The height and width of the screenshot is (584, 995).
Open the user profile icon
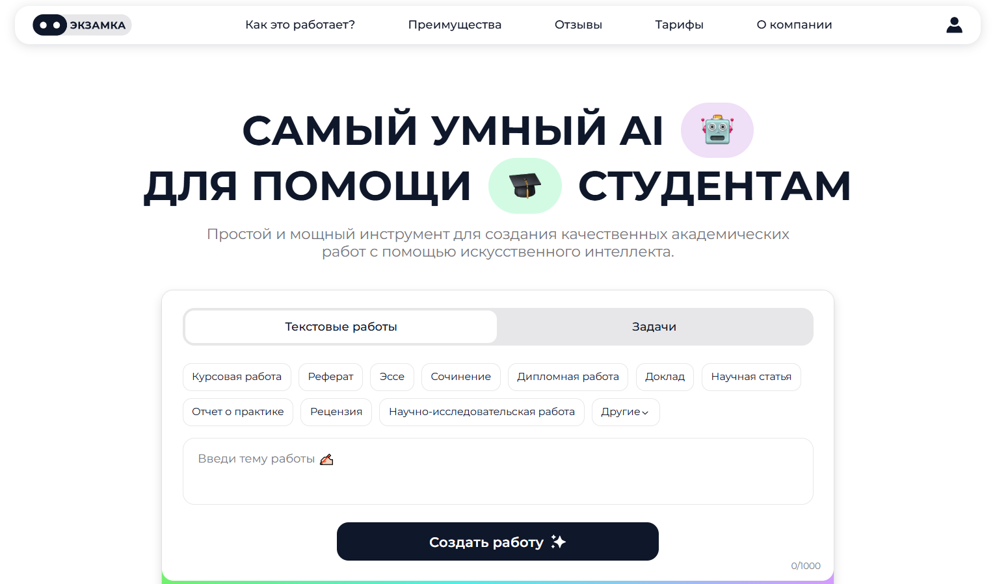[954, 25]
